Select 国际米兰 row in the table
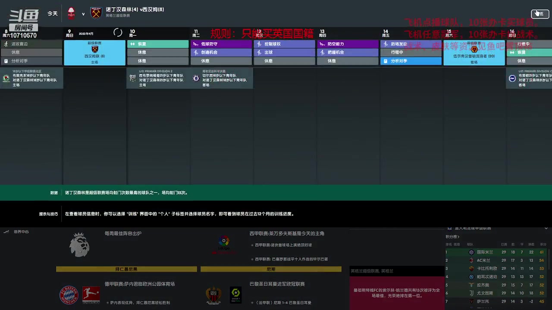 pos(496,252)
